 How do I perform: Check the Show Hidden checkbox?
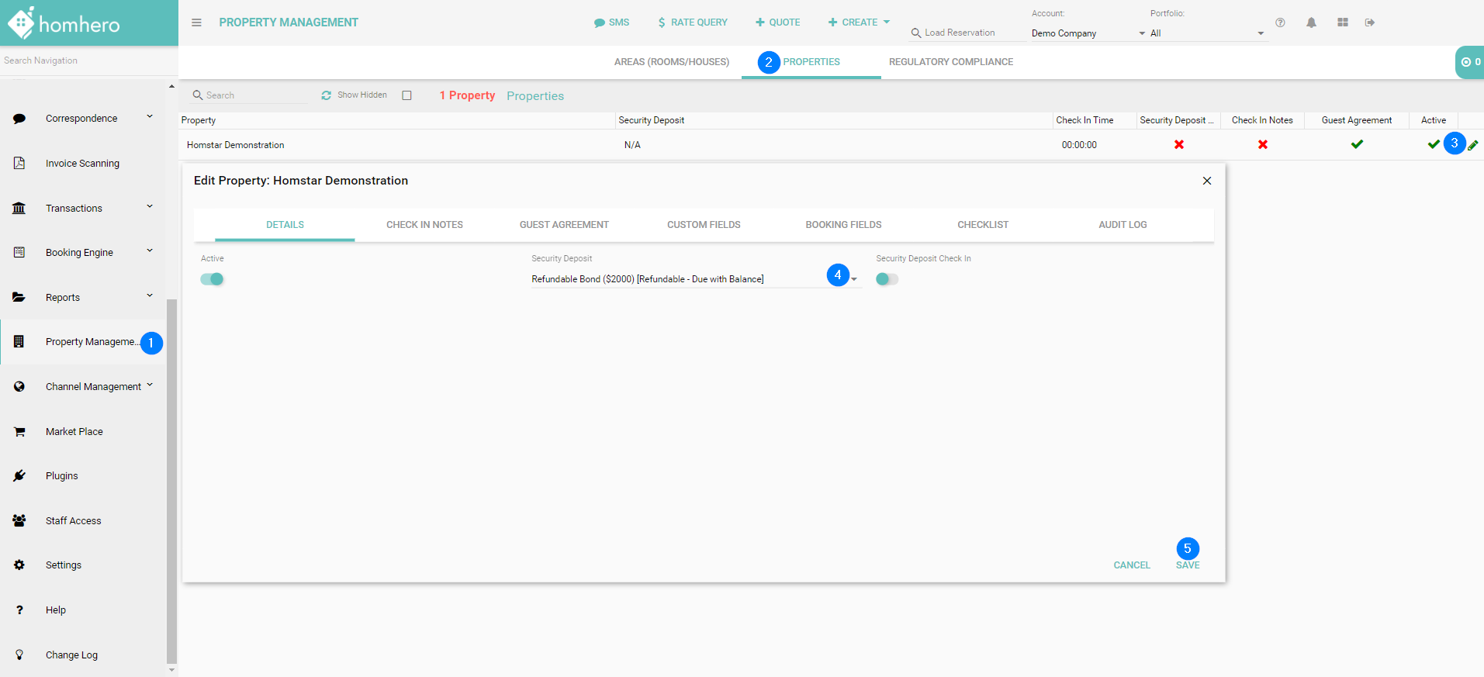(406, 95)
